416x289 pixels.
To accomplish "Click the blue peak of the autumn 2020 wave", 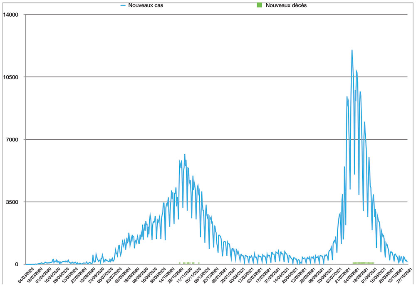I will coord(184,154).
